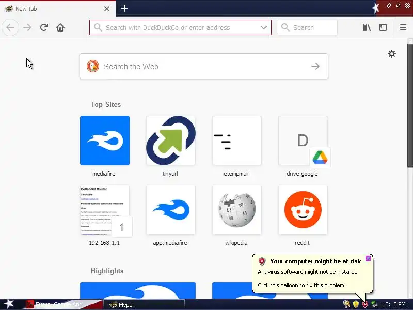The image size is (413, 310).
Task: Reload the current page
Action: point(44,27)
